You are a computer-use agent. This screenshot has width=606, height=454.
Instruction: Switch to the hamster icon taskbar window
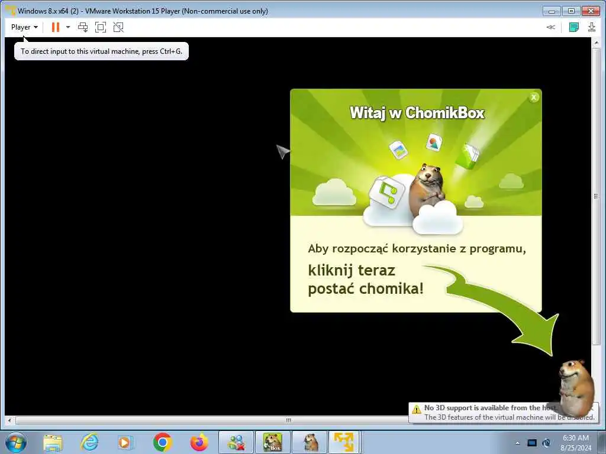[309, 442]
